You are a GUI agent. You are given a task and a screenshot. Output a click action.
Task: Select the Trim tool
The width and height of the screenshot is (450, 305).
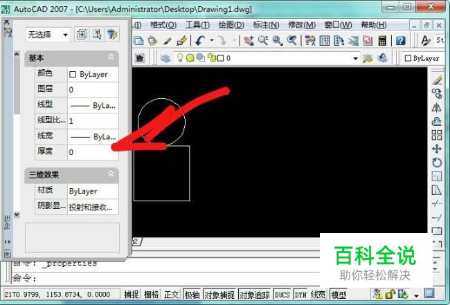pos(437,203)
